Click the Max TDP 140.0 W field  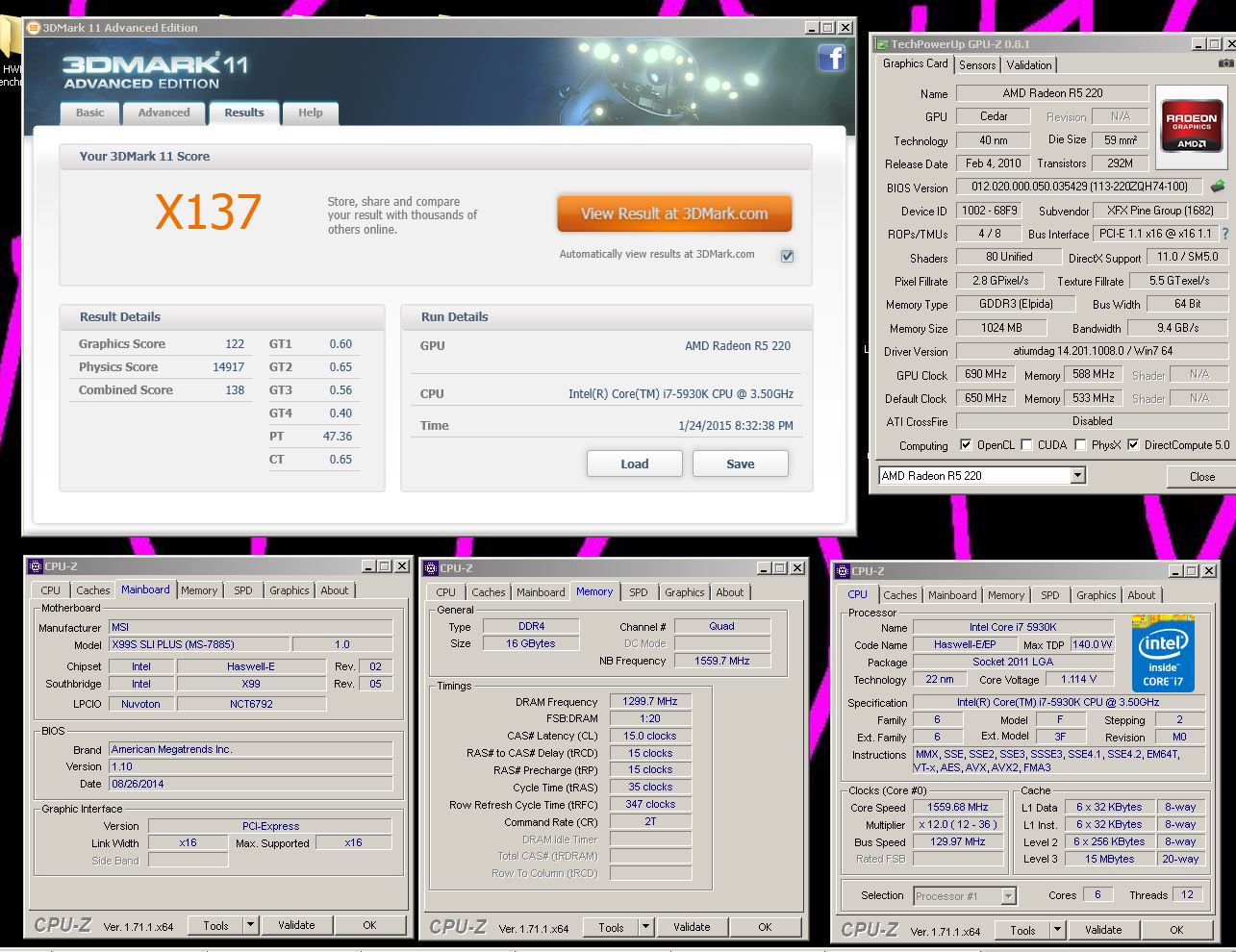click(x=1091, y=644)
